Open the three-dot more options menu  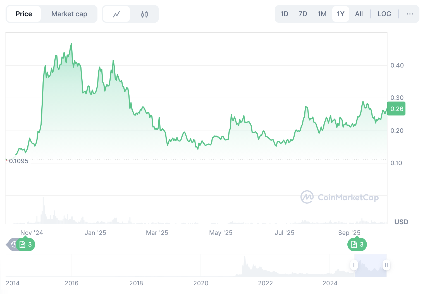[410, 14]
